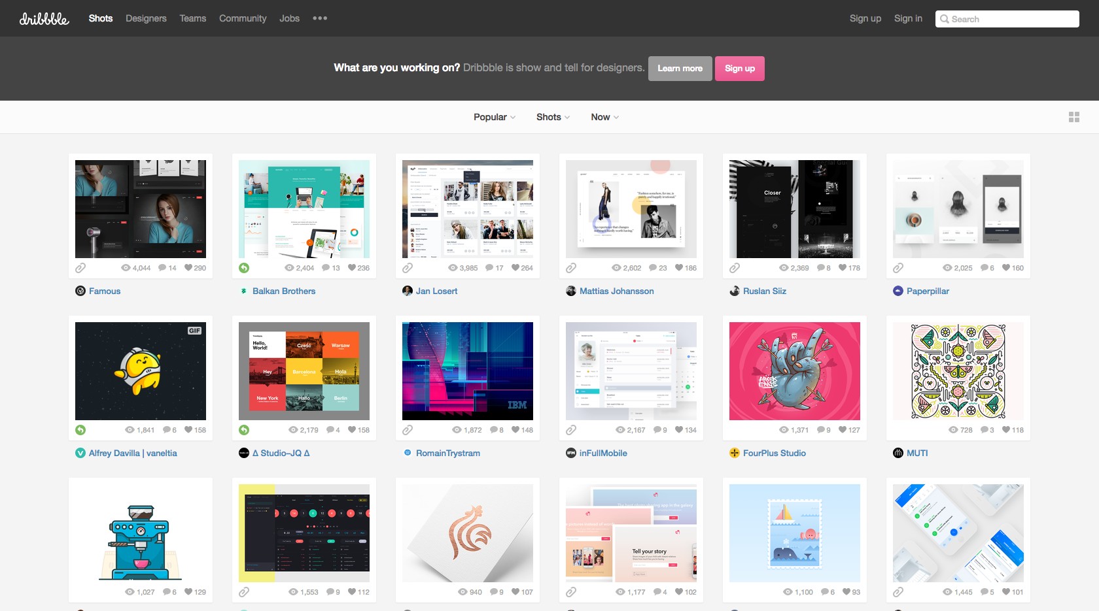This screenshot has height=611, width=1099.
Task: Click inside the Search field
Action: pos(1007,18)
